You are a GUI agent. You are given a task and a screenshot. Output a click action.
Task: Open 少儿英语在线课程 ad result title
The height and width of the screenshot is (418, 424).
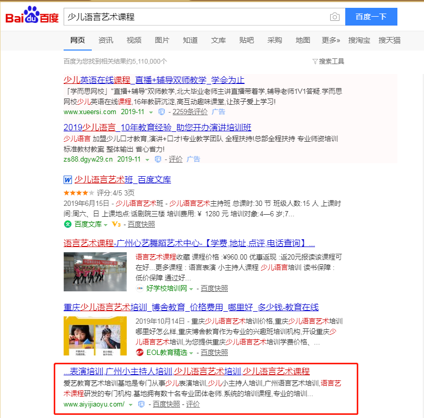coord(154,80)
